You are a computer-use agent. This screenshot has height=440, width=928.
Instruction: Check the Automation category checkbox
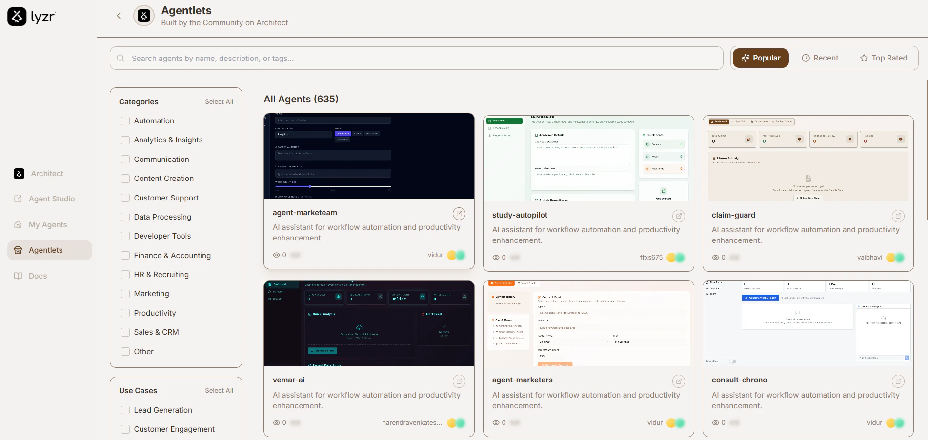coord(125,120)
